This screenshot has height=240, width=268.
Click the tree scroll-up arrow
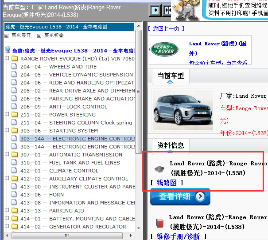click(139, 26)
